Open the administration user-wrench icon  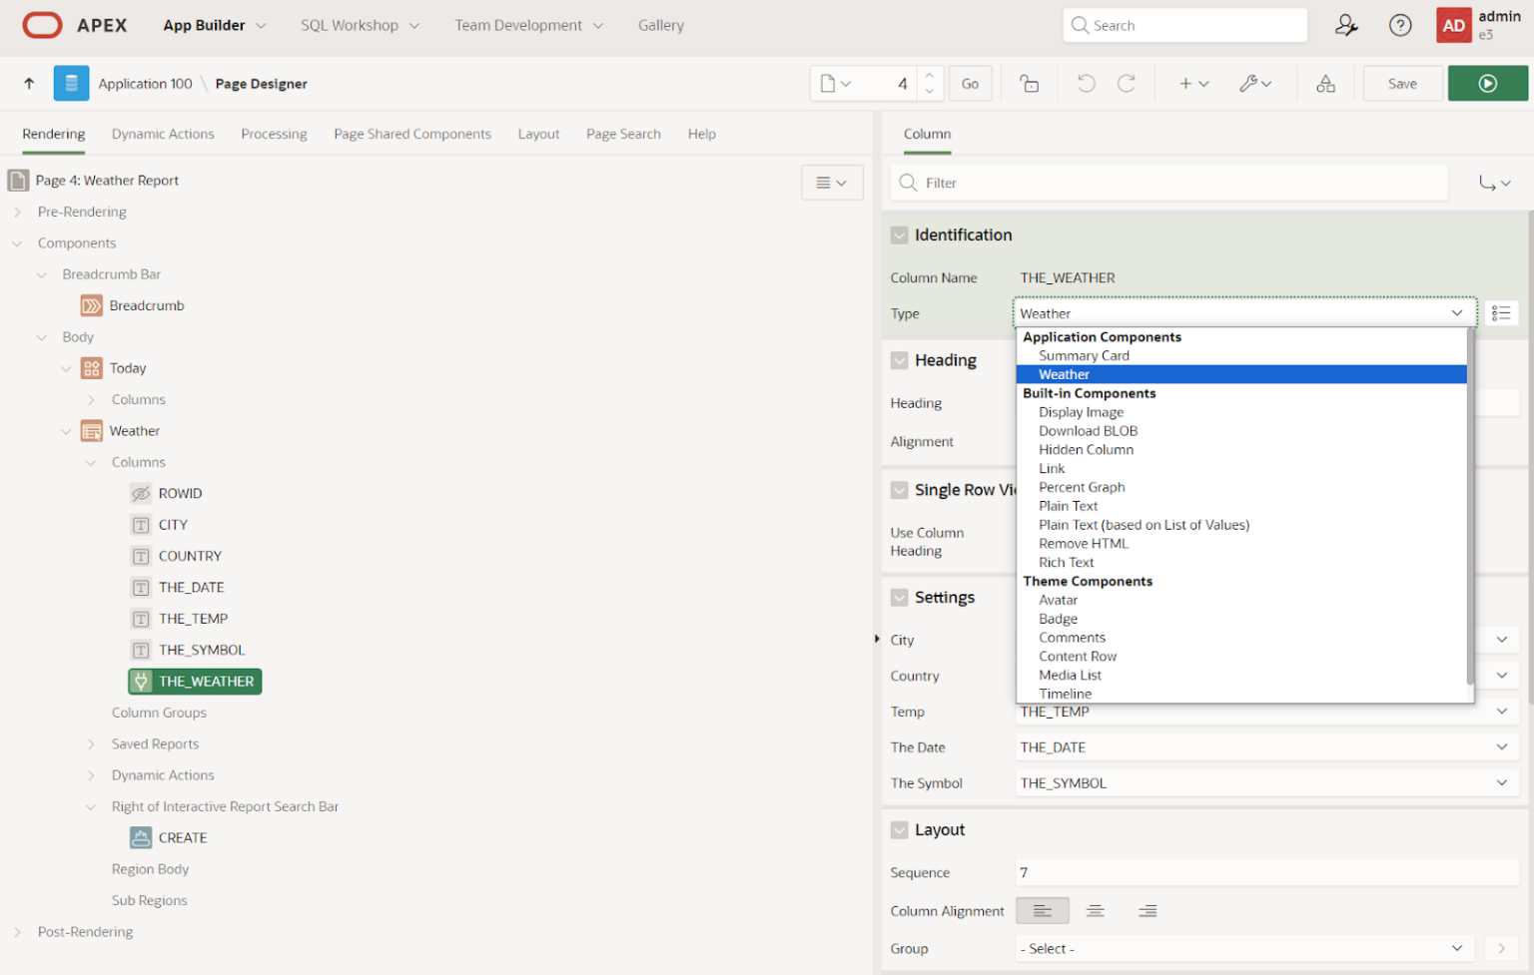[x=1346, y=25]
